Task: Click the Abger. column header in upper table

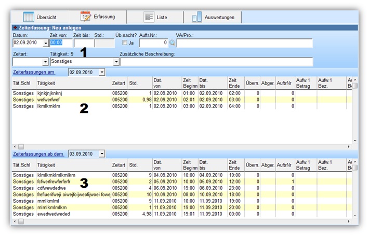Action: [268, 83]
